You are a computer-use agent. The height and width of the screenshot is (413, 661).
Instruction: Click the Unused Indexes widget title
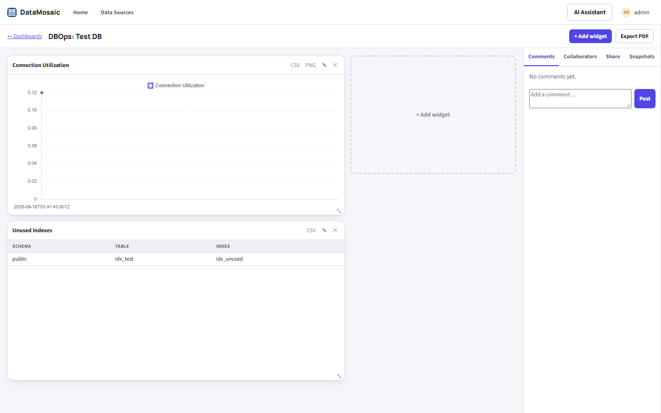point(32,230)
